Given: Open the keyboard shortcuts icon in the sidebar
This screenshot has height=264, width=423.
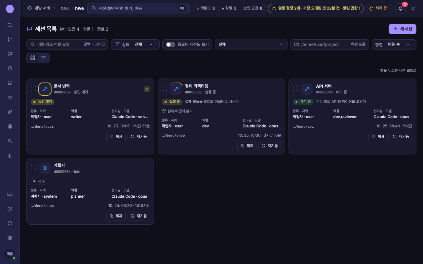Looking at the screenshot, I should coord(10,194).
